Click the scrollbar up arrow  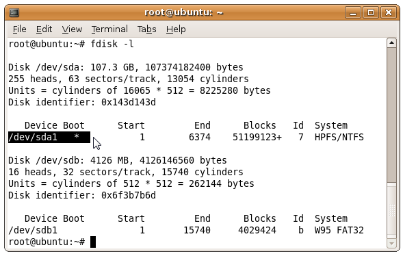pos(391,42)
